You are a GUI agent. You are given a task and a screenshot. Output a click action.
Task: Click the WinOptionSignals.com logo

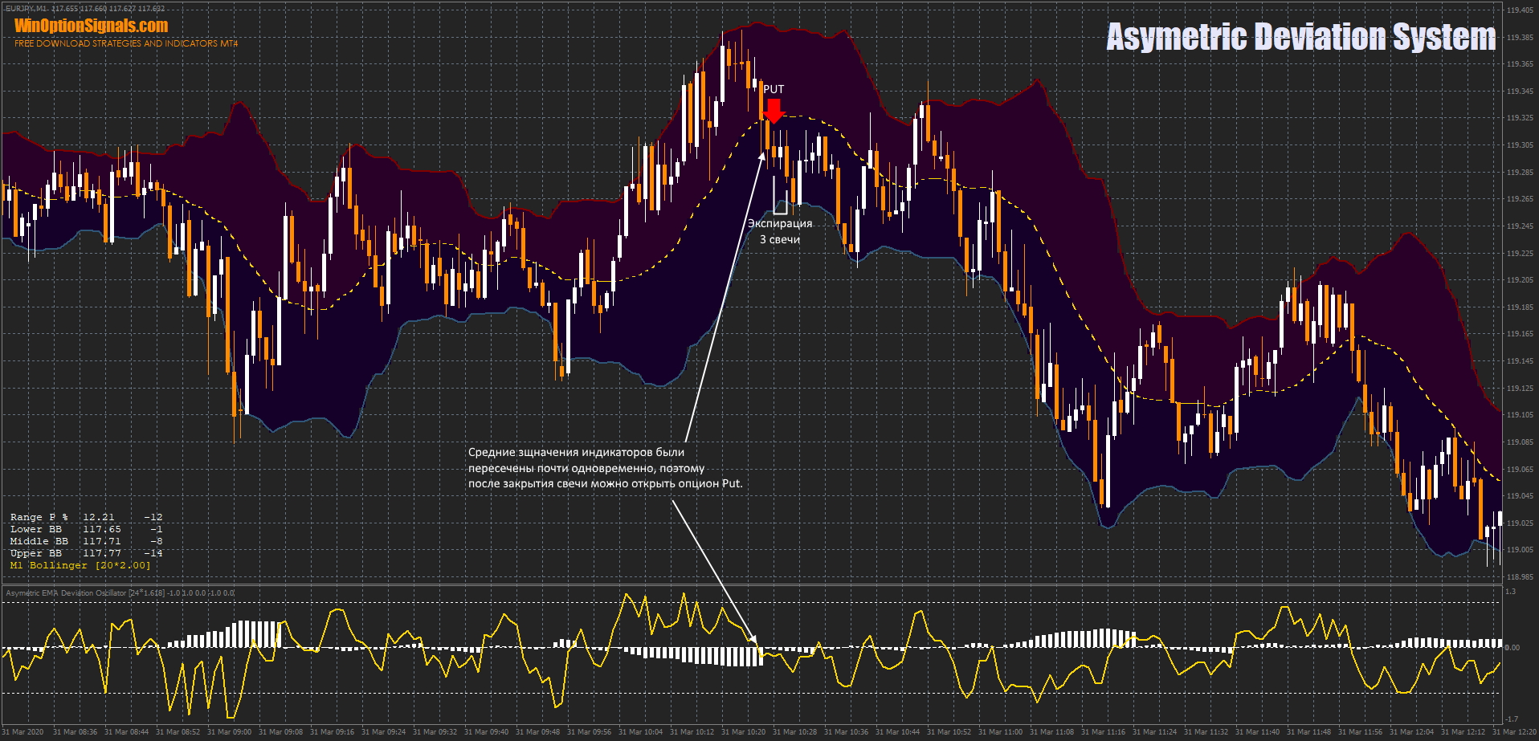tap(91, 26)
